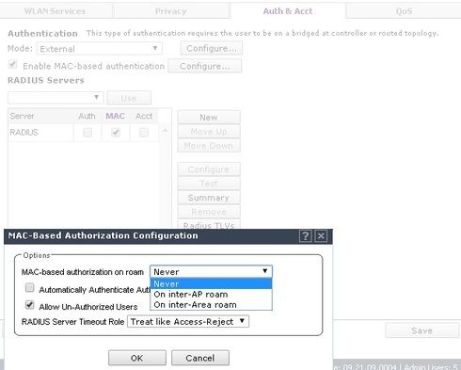Click the Use button

click(129, 98)
